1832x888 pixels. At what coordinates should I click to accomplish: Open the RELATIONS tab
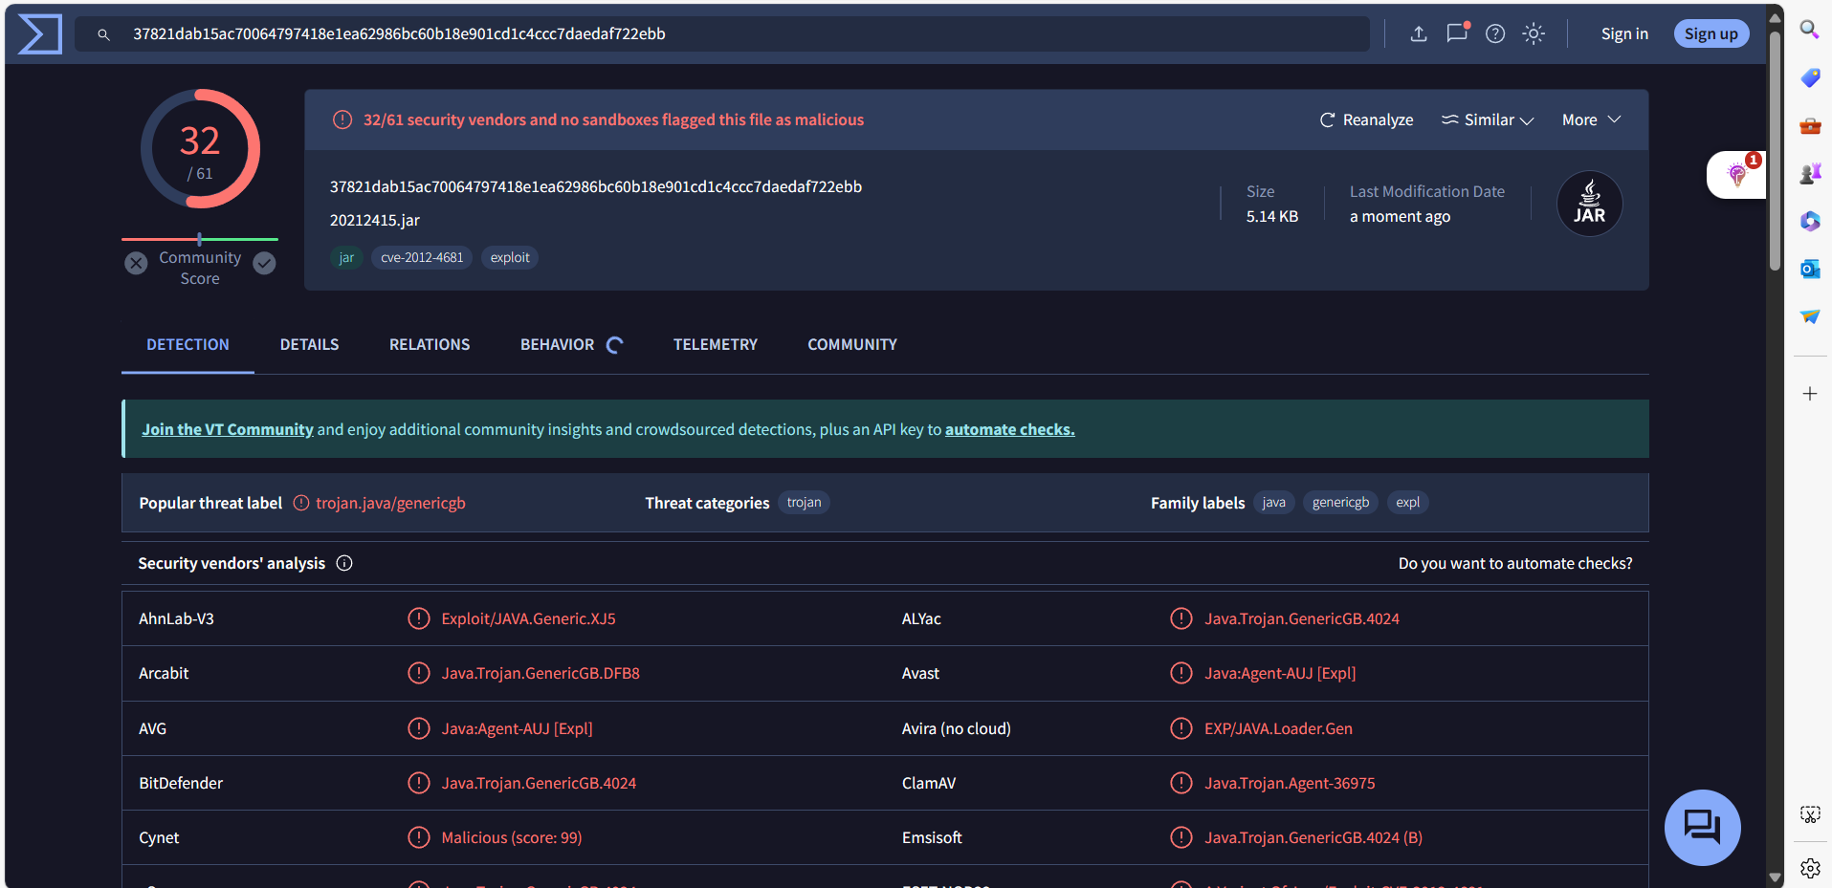tap(430, 345)
